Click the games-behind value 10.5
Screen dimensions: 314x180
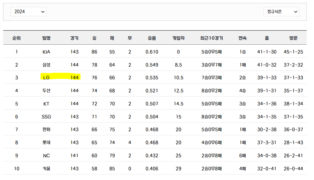click(178, 78)
